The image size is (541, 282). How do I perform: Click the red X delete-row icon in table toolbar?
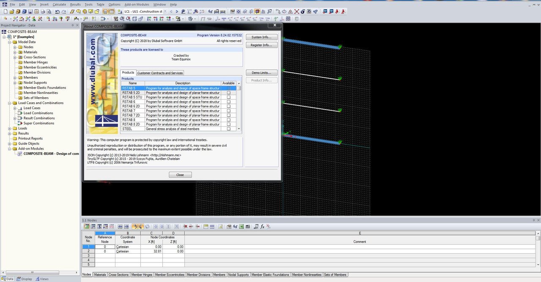coord(185,227)
